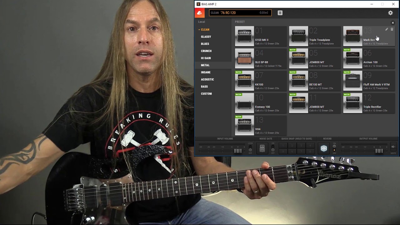Image resolution: width=400 pixels, height=225 pixels.
Task: Select the BLUES preset category
Action: (205, 44)
